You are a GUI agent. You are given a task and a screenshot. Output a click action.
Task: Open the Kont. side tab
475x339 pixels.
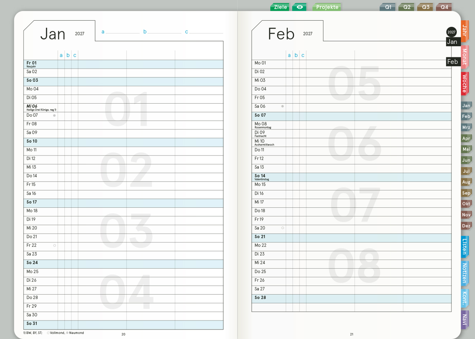click(465, 299)
